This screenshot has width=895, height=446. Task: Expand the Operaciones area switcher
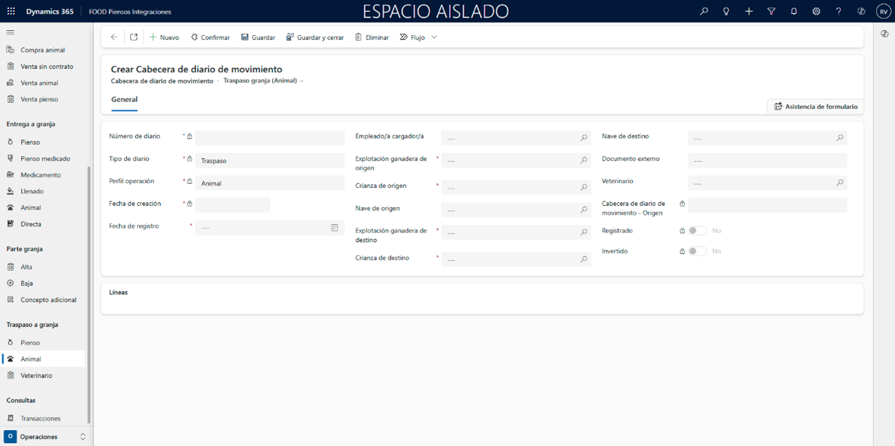pyautogui.click(x=83, y=436)
